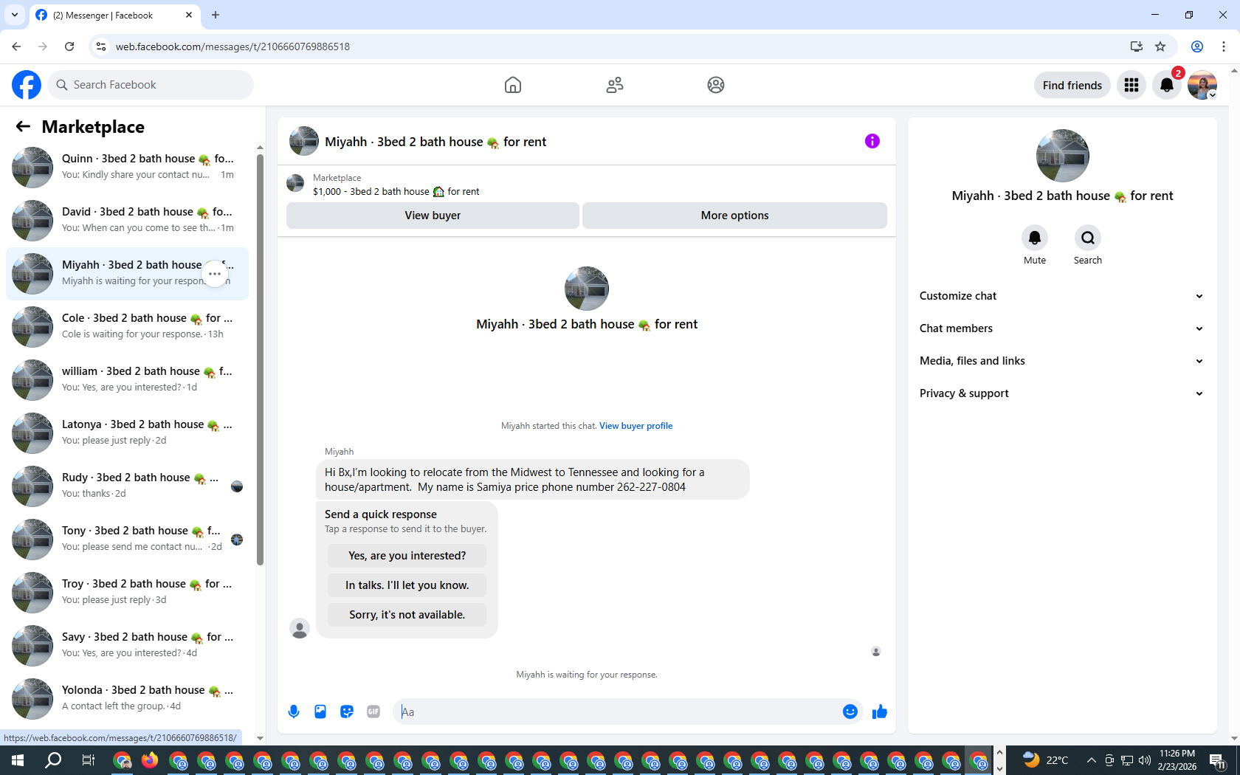
Task: Open Facebook home via logo
Action: point(27,85)
